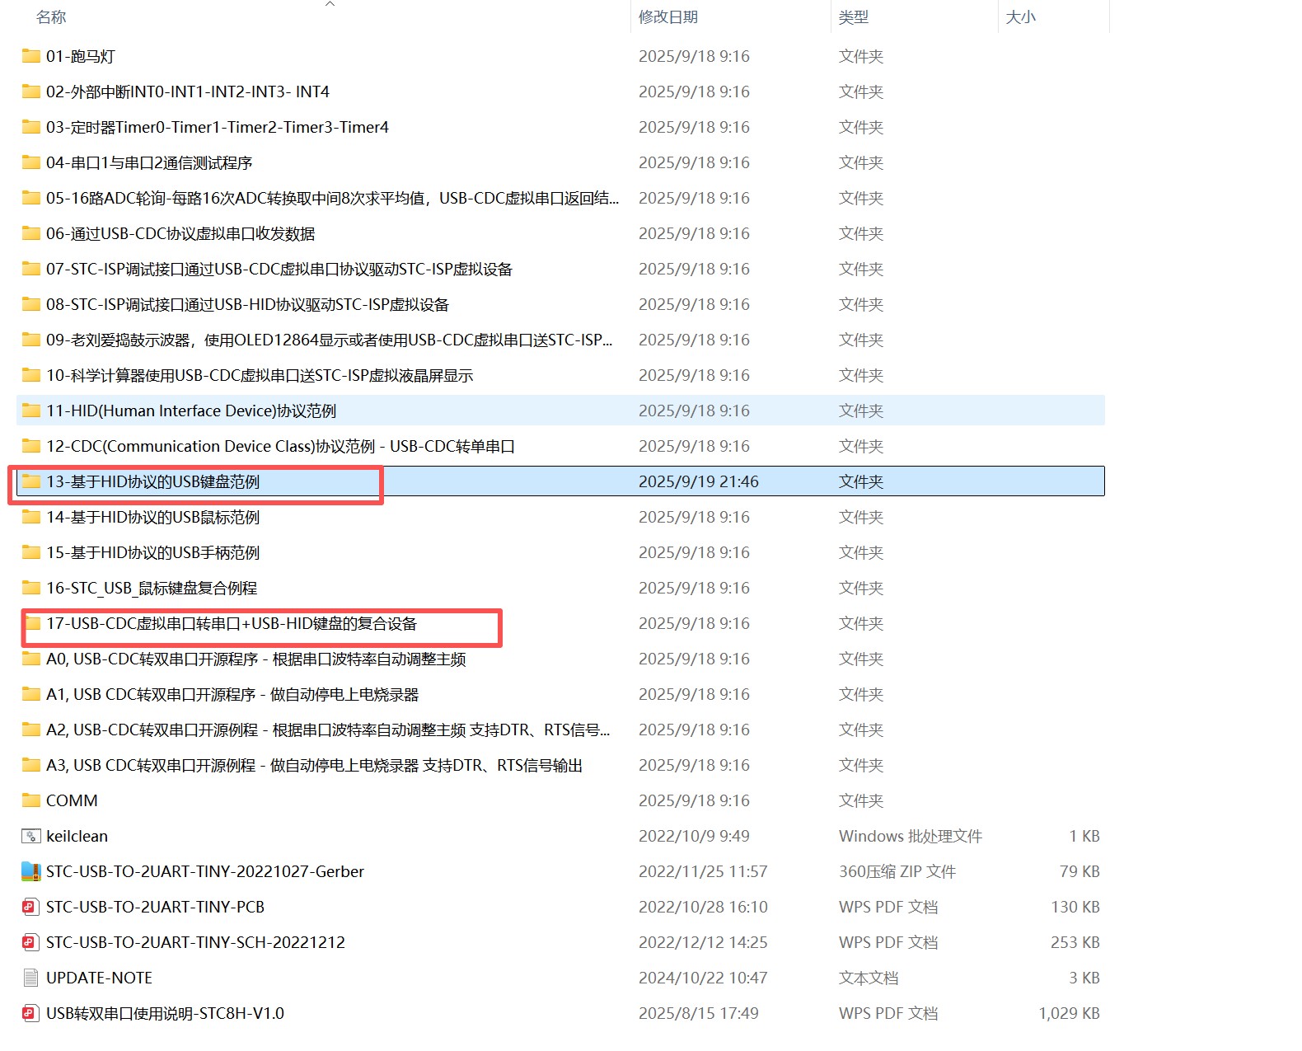Select the name 10-科学计算器使用USB-CDC虚拟串口送STC-ISP虚拟液晶屏显示
The width and height of the screenshot is (1302, 1051).
tap(260, 375)
